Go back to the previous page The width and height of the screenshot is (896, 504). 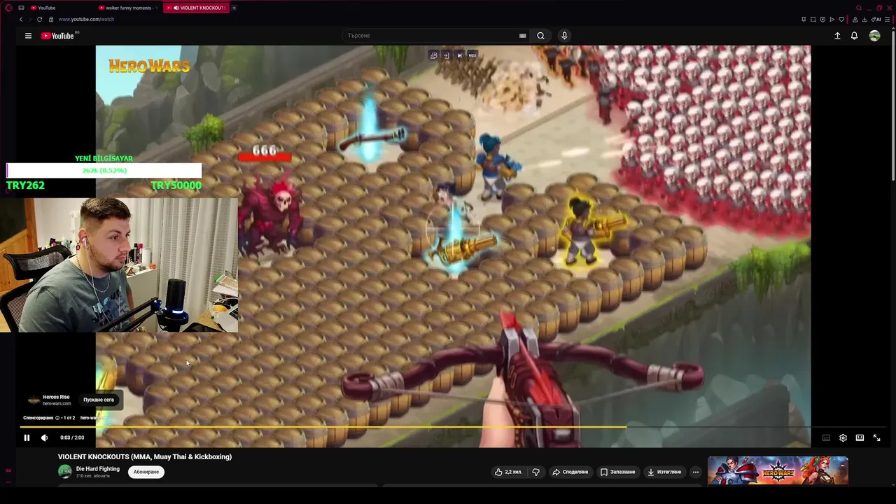point(21,20)
